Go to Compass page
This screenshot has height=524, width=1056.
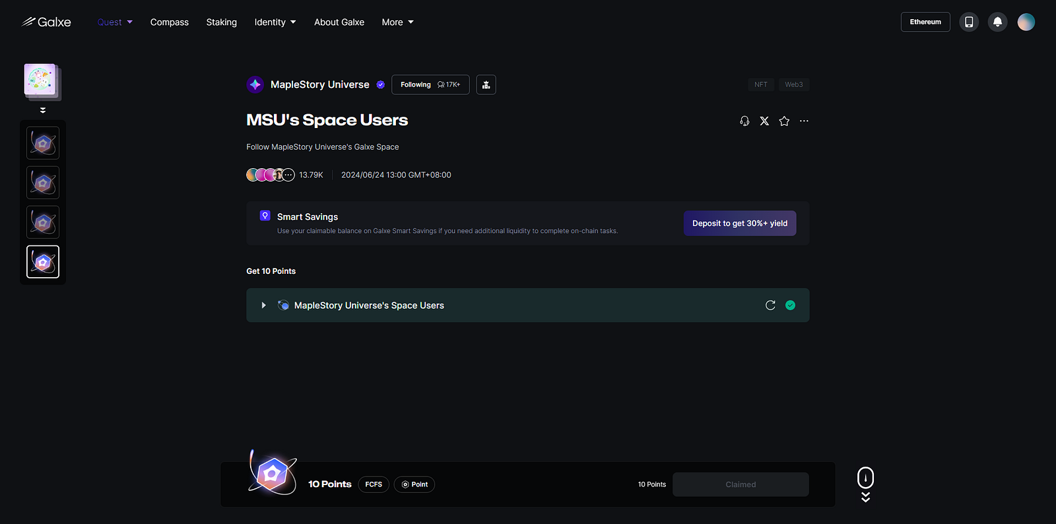click(170, 22)
